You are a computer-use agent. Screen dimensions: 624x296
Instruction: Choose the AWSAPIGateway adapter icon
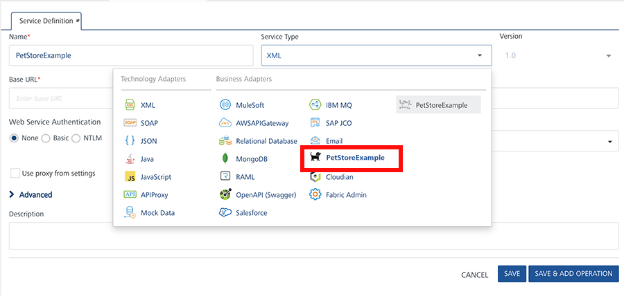(x=225, y=123)
